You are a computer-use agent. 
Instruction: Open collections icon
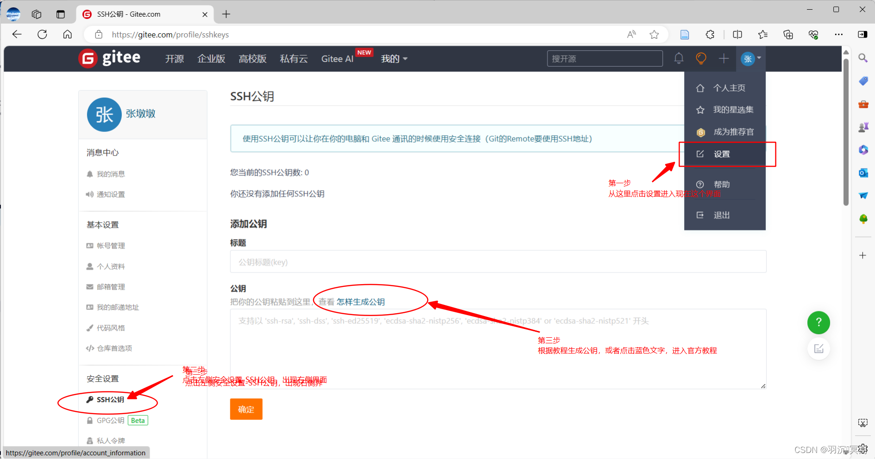788,34
